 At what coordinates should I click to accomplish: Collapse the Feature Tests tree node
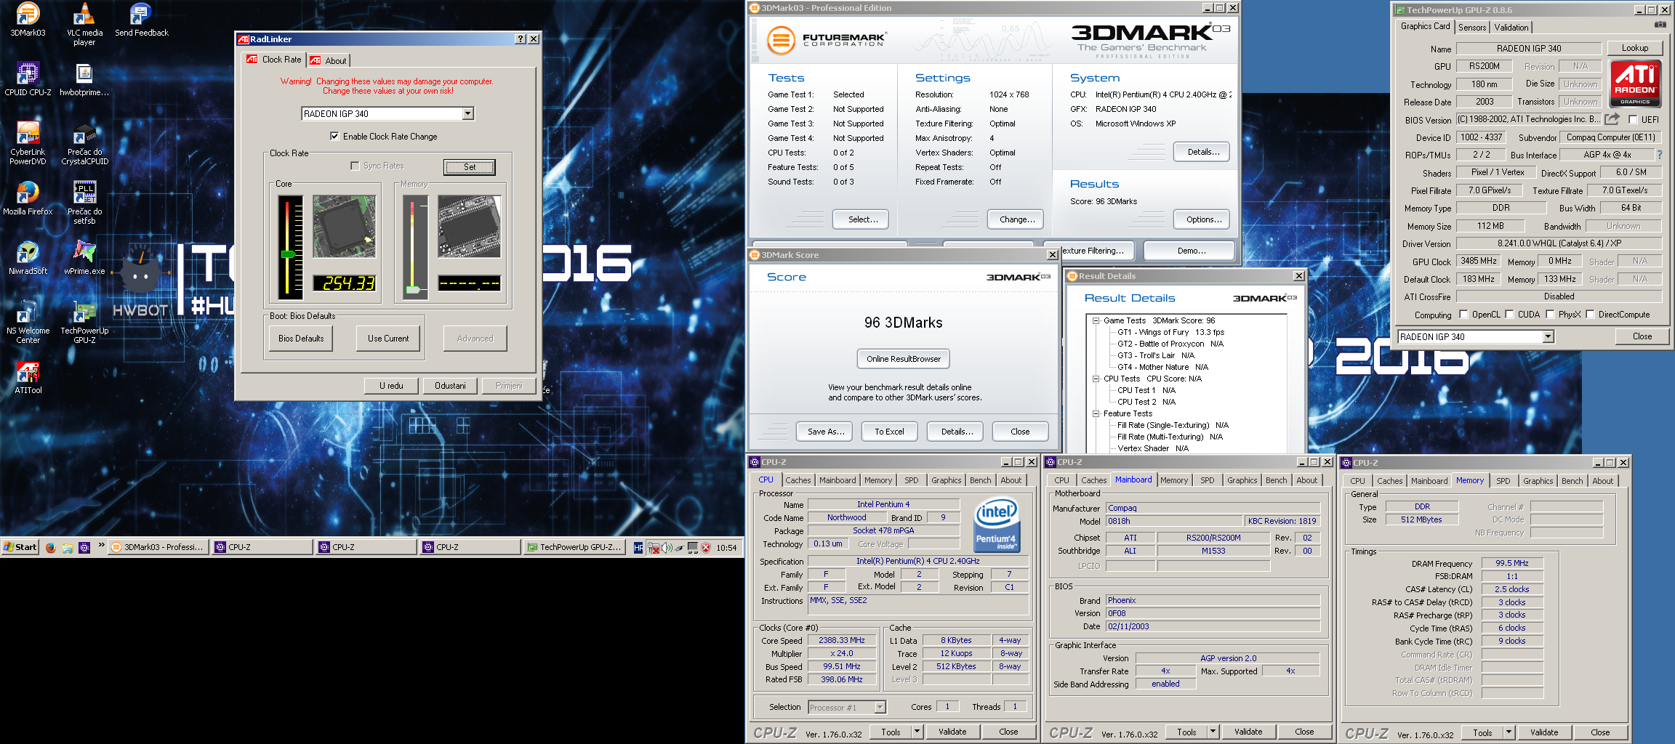(1096, 413)
